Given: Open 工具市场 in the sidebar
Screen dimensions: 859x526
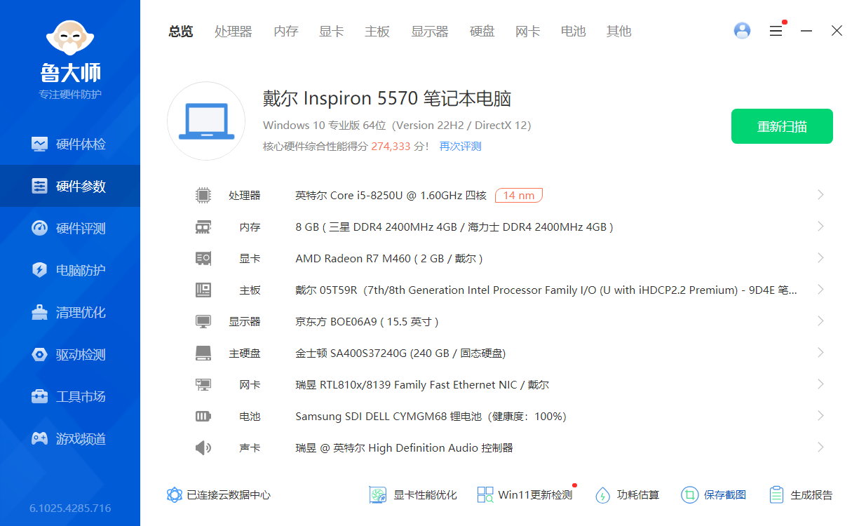Looking at the screenshot, I should tap(70, 396).
